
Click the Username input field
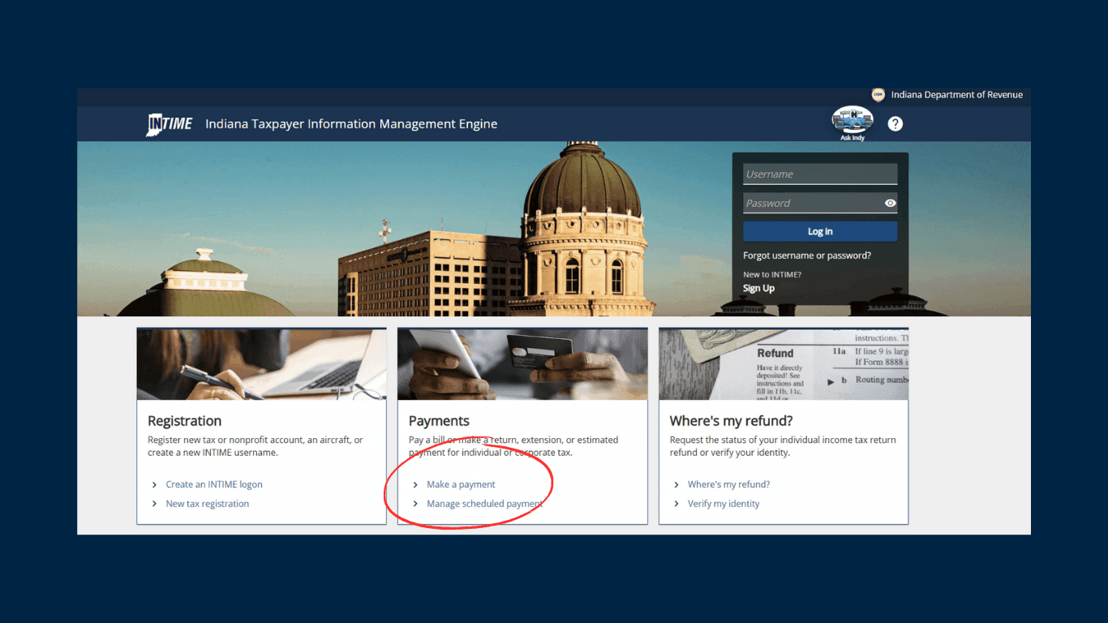(x=811, y=174)
